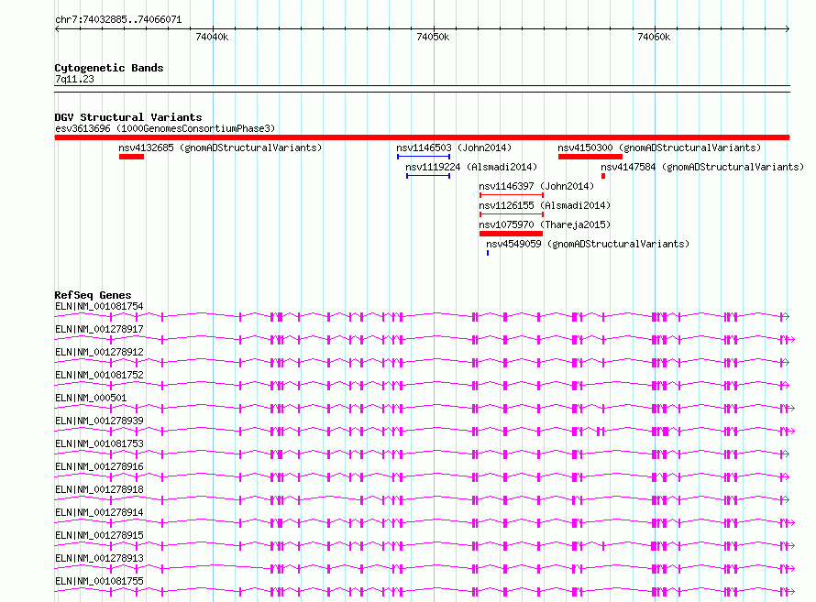Viewport: 816px width, 602px height.
Task: Open the nsv4150300 gnomAD variant label
Action: pyautogui.click(x=659, y=148)
